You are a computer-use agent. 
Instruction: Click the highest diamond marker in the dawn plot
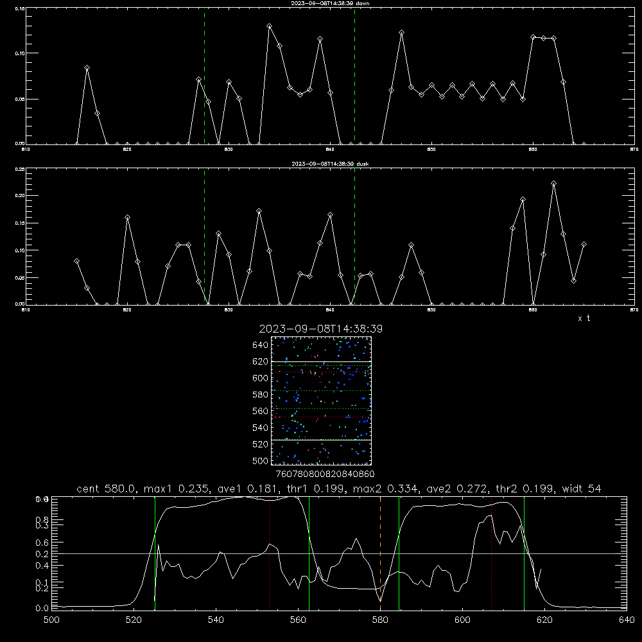[270, 26]
